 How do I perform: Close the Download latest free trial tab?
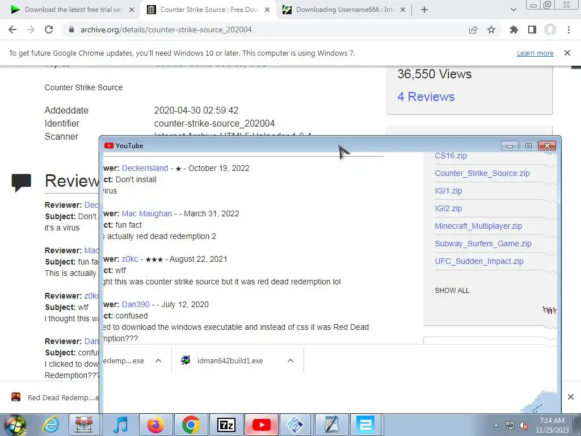[x=132, y=10]
